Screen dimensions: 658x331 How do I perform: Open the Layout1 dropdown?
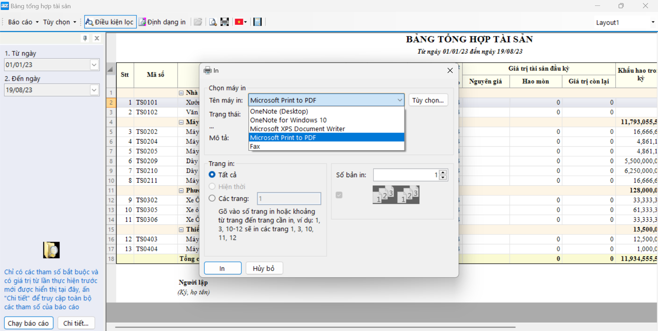click(x=653, y=22)
